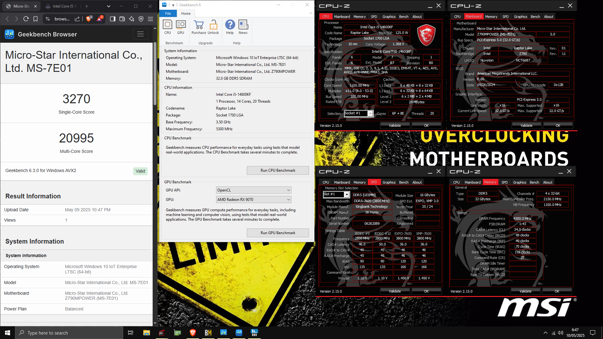Screen dimensions: 603x339
Task: Click Validate in the top-left CPU-Z window
Action: click(x=395, y=126)
